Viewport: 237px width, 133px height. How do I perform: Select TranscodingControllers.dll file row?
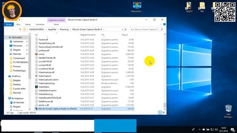(x=84, y=47)
